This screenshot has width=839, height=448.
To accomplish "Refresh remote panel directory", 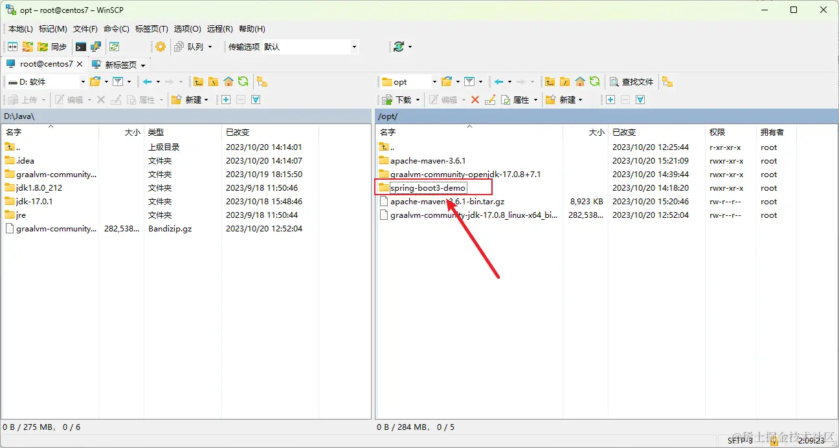I will coord(594,81).
